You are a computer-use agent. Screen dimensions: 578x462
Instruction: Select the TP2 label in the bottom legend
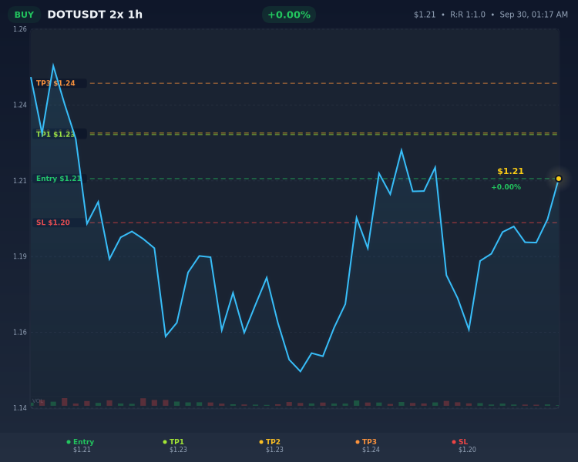pyautogui.click(x=273, y=442)
